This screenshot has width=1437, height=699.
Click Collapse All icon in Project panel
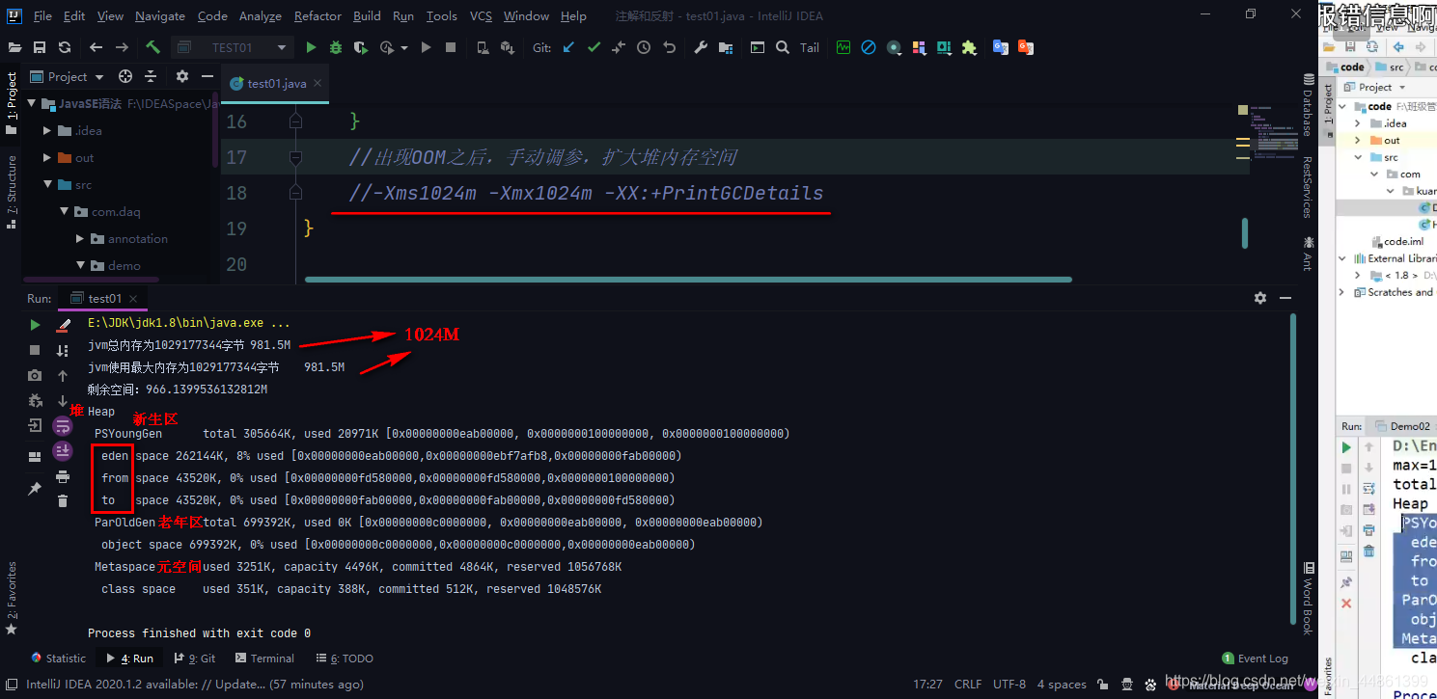point(151,76)
